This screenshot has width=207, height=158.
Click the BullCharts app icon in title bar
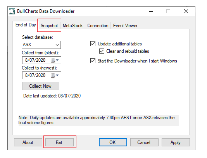pos(12,11)
